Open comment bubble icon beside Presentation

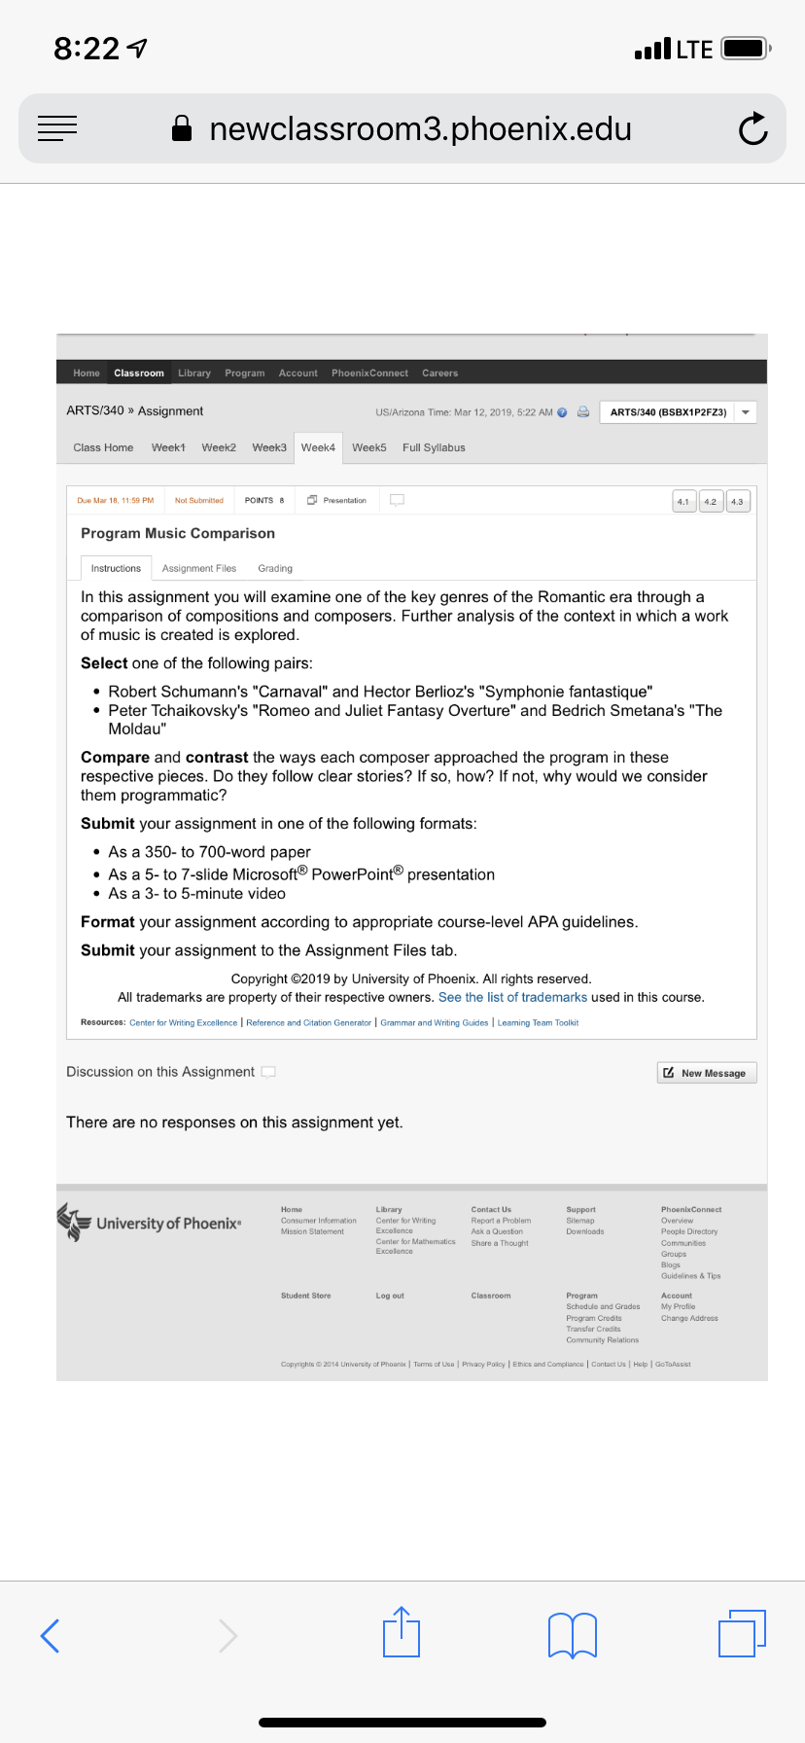pyautogui.click(x=397, y=500)
